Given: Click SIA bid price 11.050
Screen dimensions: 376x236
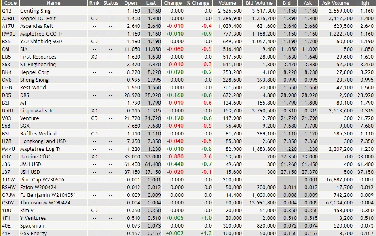Looking at the screenshot, I should click(289, 49).
